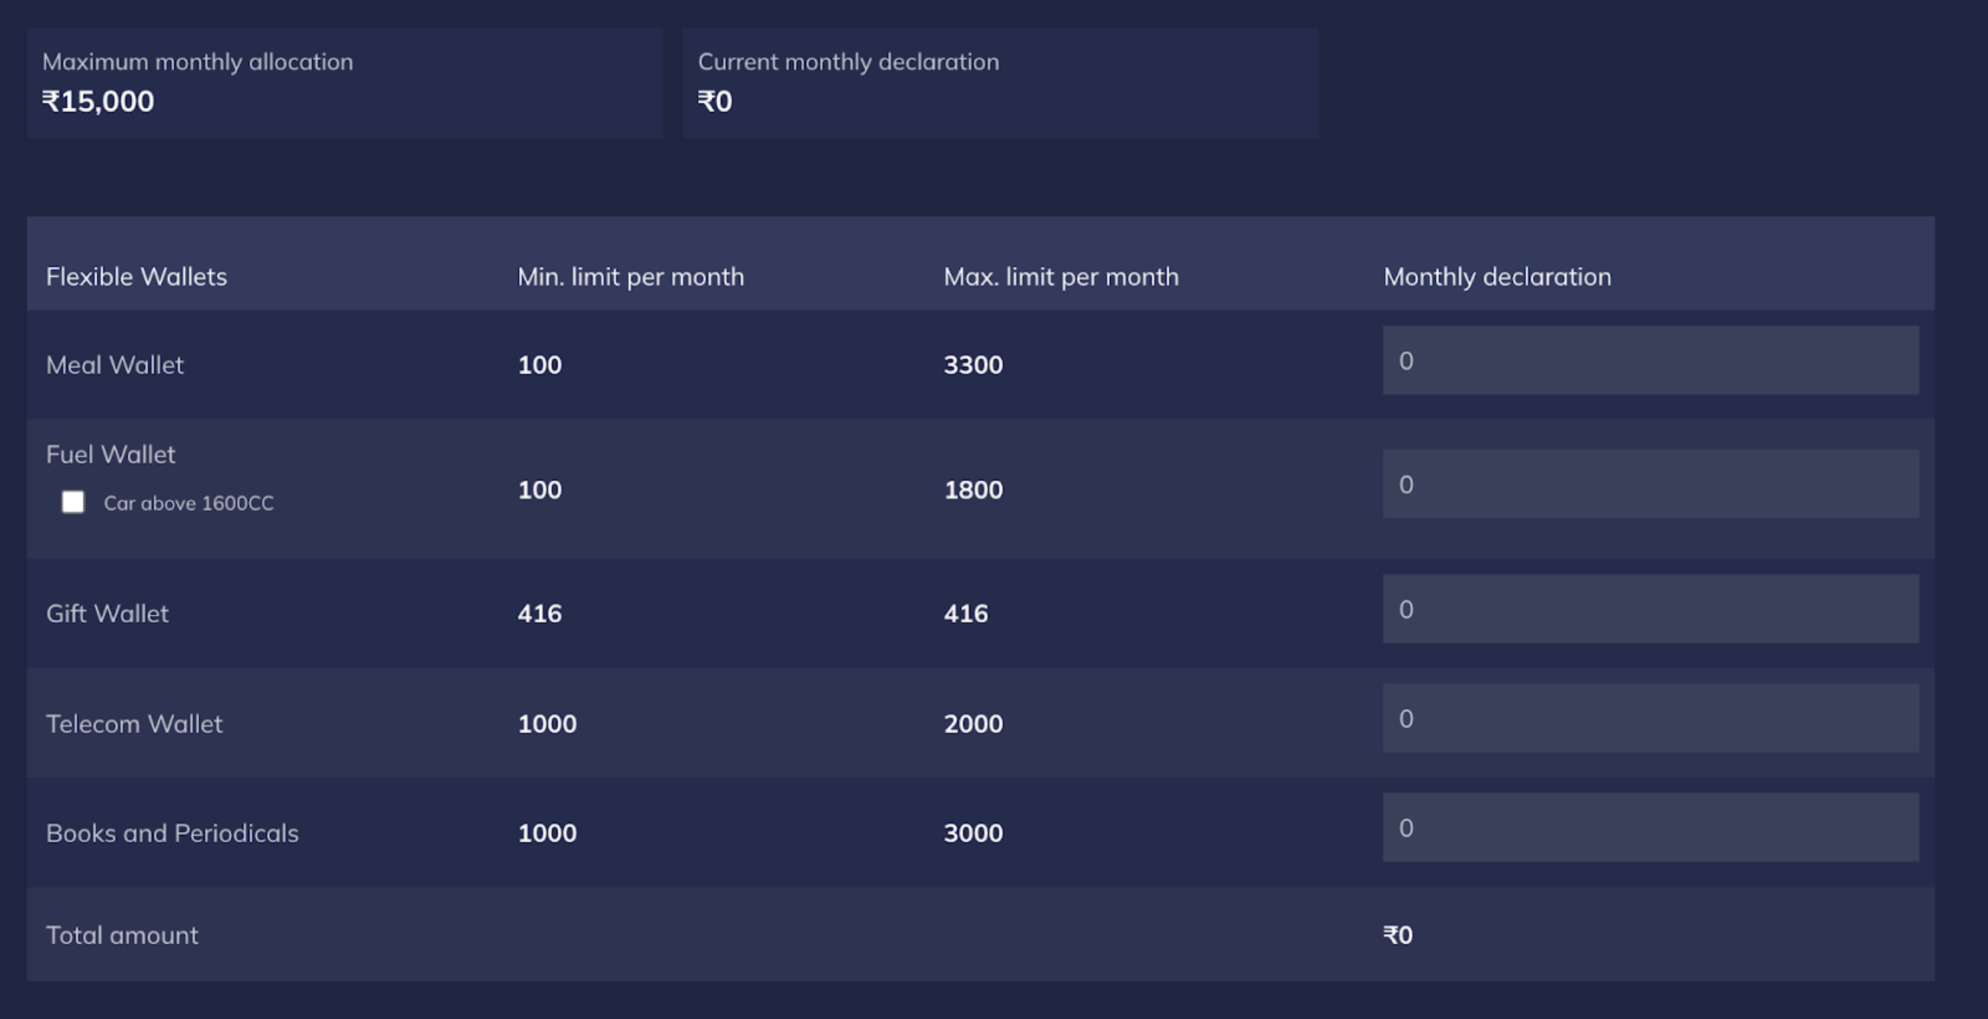Click the Gift Wallet max limit 416

pyautogui.click(x=966, y=613)
